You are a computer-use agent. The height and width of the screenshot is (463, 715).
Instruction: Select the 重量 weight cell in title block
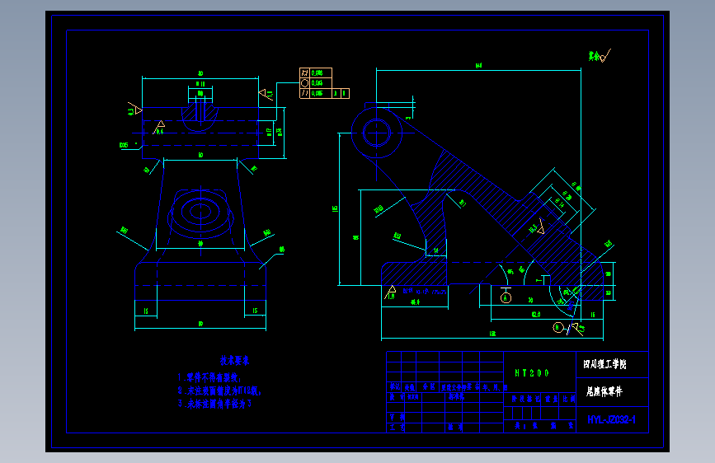click(x=550, y=400)
